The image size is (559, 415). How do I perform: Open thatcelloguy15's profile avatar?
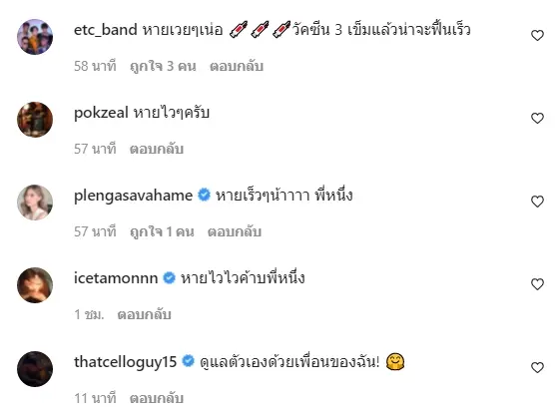tap(35, 369)
